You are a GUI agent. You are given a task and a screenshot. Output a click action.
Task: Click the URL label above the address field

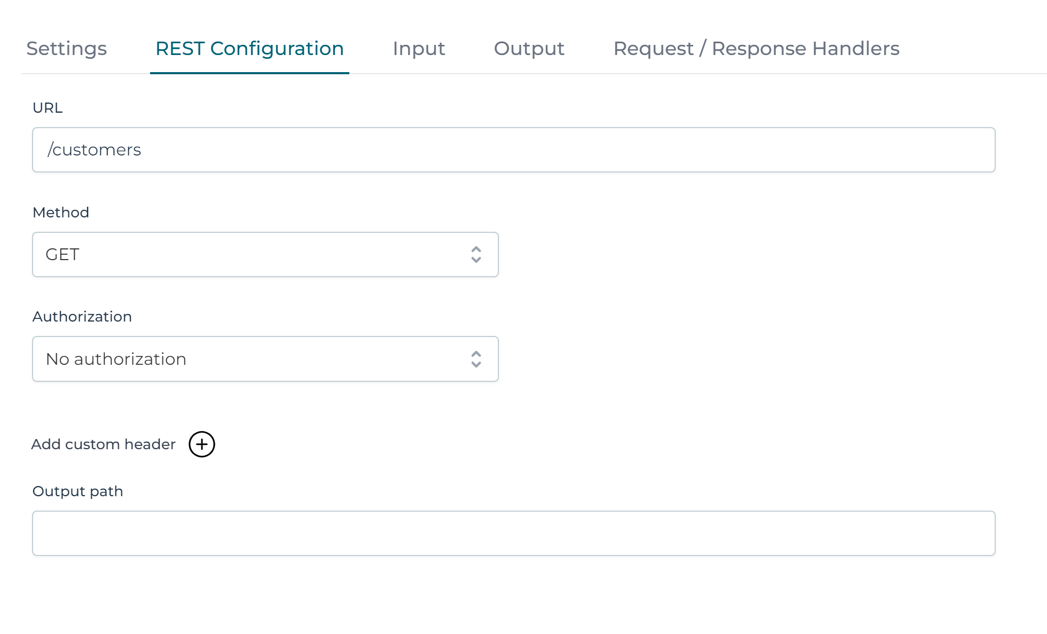pos(48,107)
